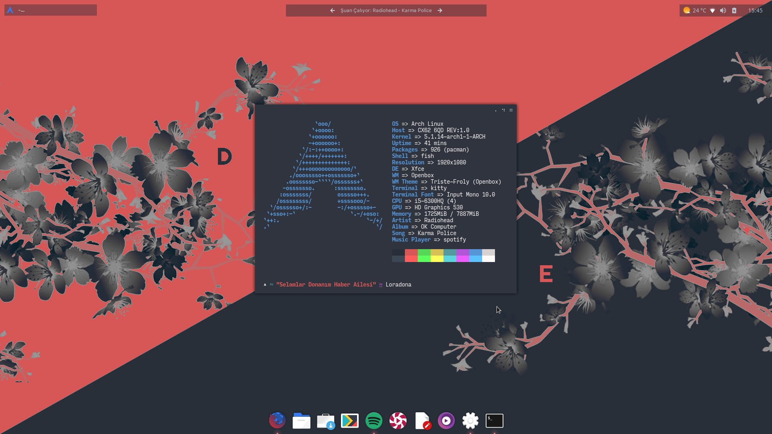Open the battery charging indicator
The height and width of the screenshot is (434, 772).
(x=734, y=10)
